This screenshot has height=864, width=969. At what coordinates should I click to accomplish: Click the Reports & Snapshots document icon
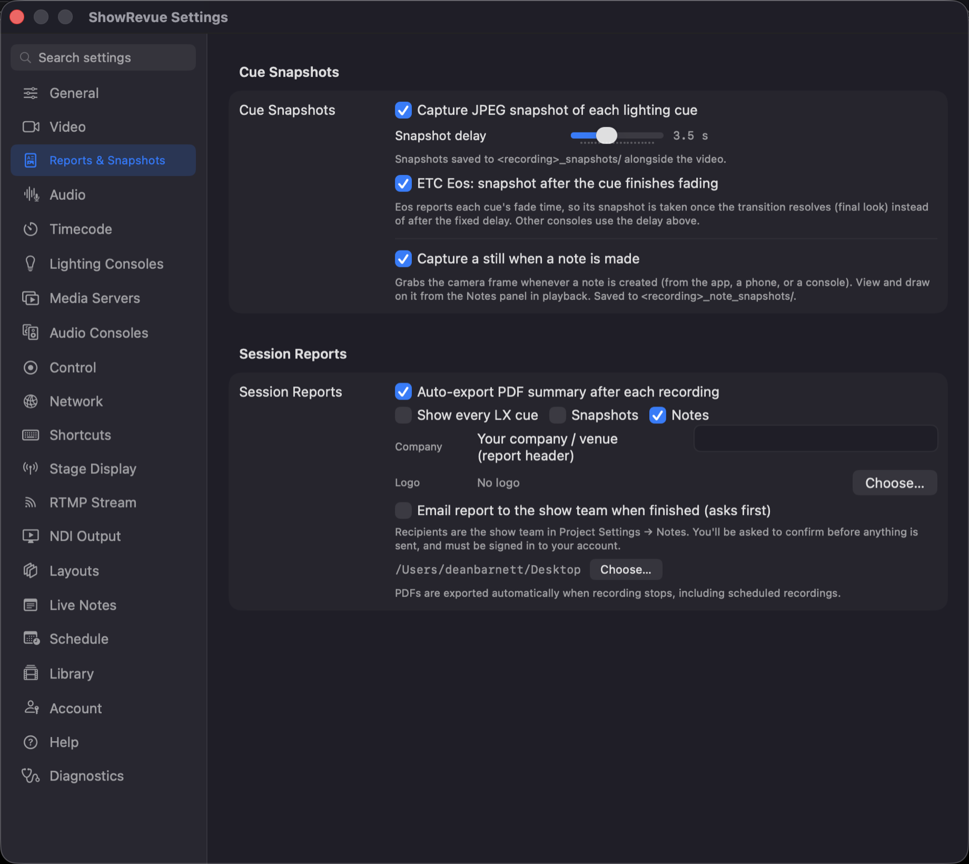click(31, 160)
